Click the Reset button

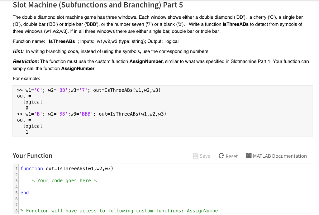coord(228,156)
